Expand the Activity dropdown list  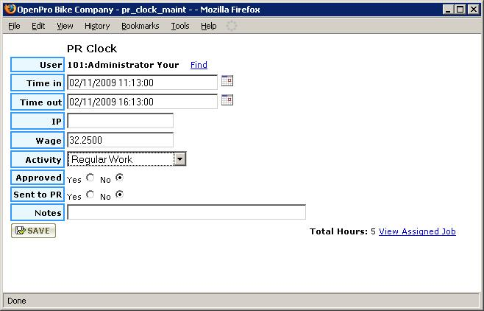pos(180,158)
